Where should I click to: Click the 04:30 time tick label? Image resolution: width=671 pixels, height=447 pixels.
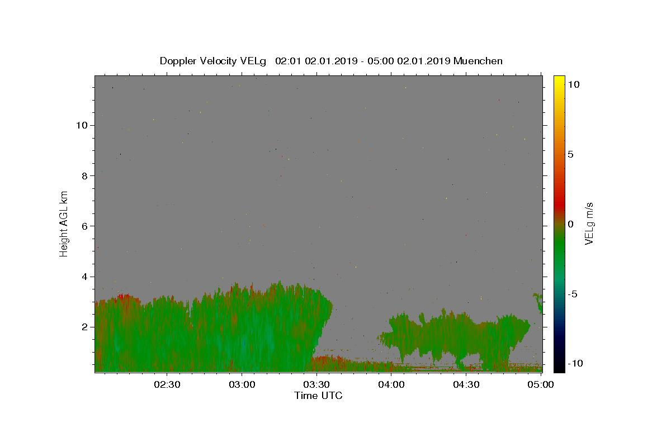466,384
